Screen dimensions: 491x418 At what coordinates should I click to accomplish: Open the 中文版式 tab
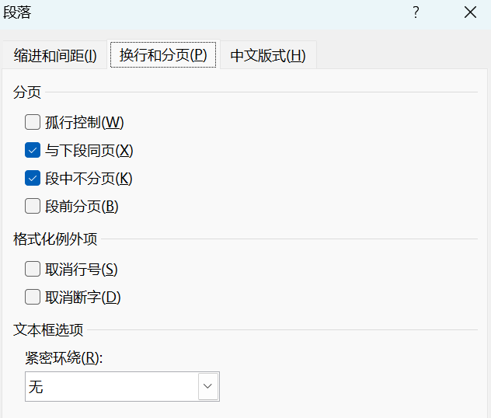(268, 56)
